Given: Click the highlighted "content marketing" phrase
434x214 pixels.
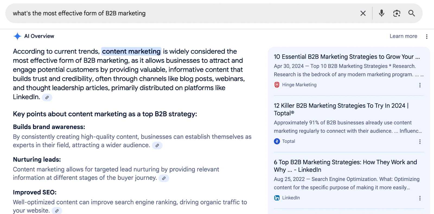Looking at the screenshot, I should [131, 51].
